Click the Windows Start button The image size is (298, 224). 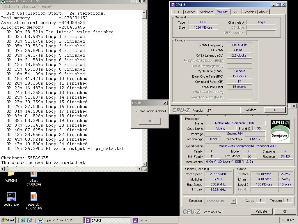point(8,220)
